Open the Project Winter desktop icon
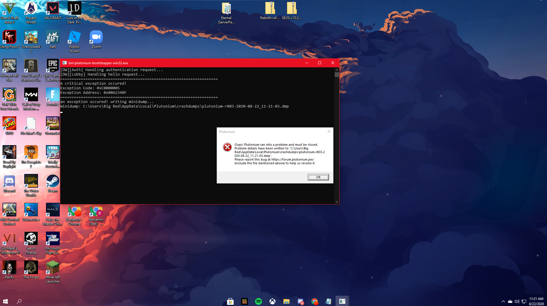 coord(31,12)
